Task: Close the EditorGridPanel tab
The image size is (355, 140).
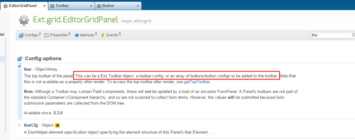Action: click(x=44, y=6)
